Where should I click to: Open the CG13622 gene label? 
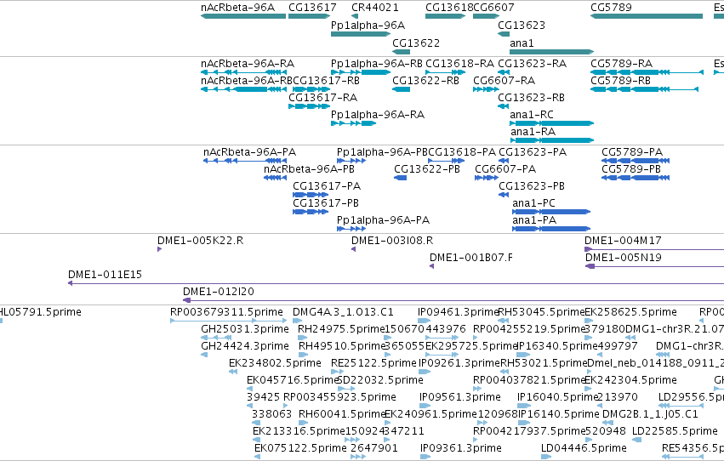point(415,43)
